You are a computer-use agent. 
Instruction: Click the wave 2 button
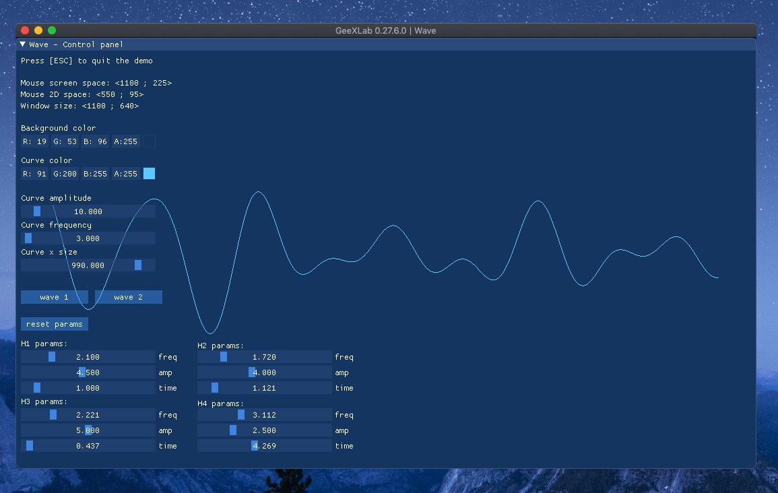(129, 297)
